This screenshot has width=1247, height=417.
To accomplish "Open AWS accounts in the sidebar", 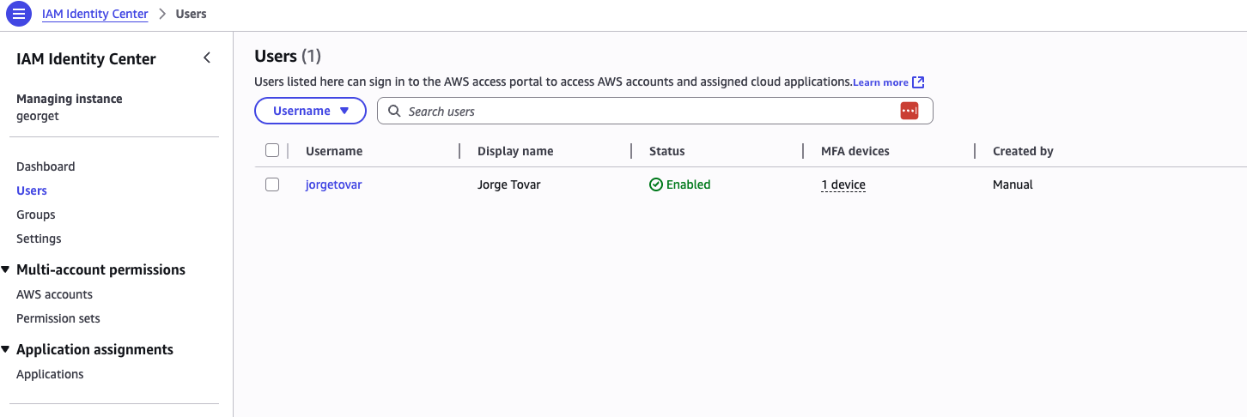I will pos(54,294).
